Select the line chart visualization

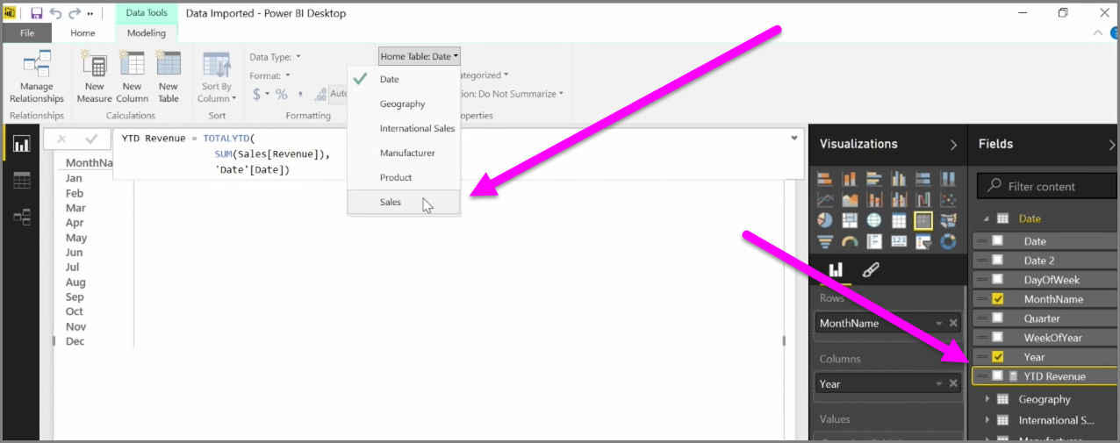tap(825, 199)
